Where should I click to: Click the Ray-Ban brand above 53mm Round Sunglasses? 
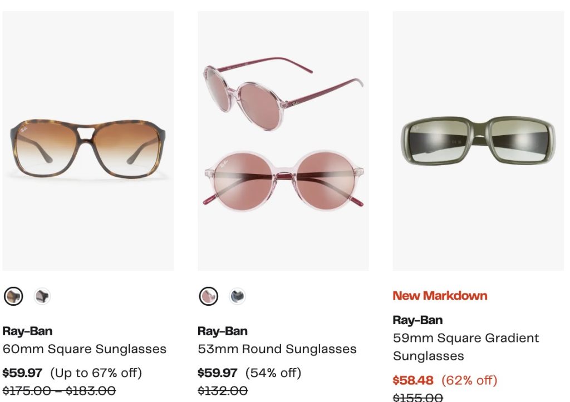point(223,331)
